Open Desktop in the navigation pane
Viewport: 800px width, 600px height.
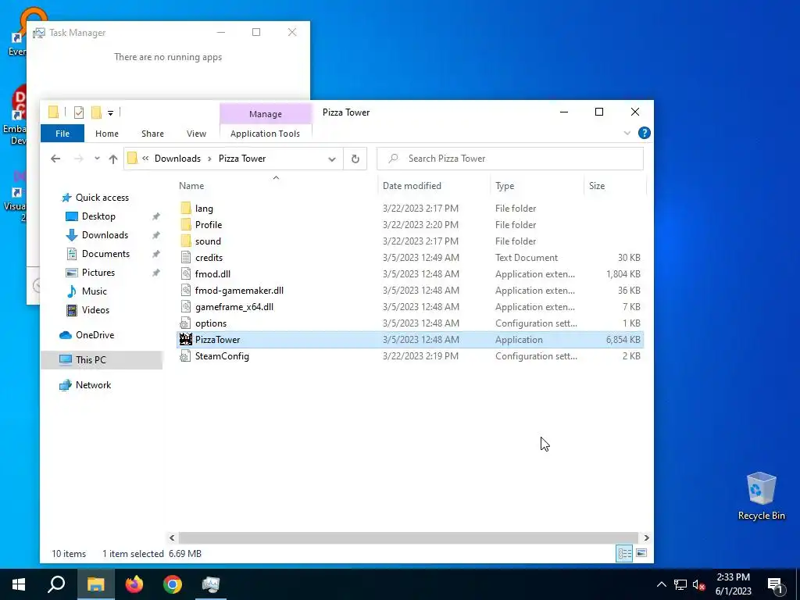(98, 216)
